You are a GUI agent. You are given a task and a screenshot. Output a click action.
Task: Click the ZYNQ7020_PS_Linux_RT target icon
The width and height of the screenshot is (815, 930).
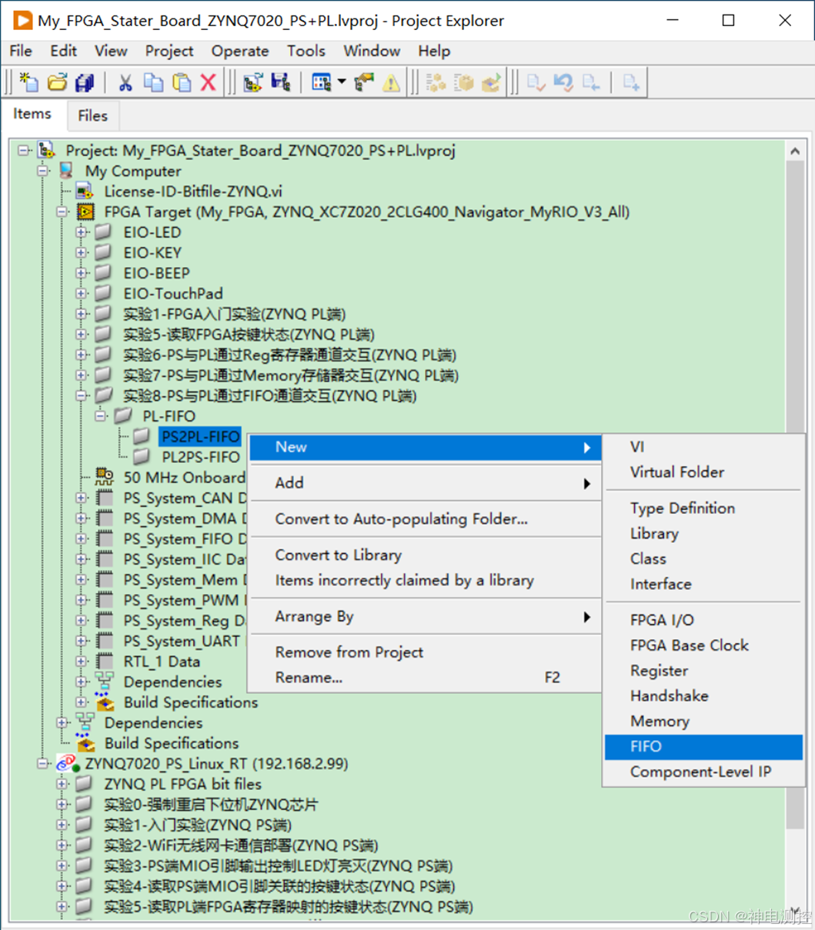point(68,763)
